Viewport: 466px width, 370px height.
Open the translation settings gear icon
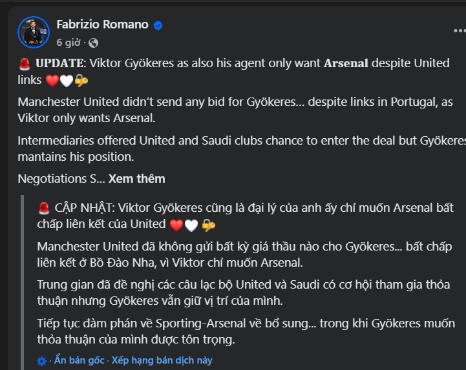point(41,361)
